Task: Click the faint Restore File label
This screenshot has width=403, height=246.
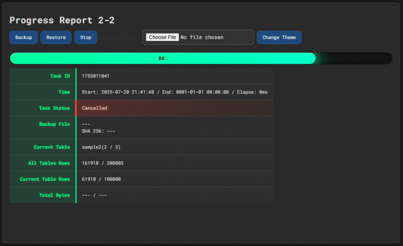Action: point(118,38)
